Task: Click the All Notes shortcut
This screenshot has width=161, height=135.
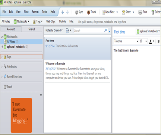Action: point(6,21)
